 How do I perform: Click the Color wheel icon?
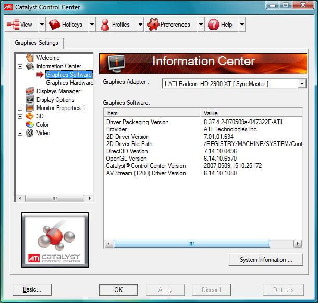[x=30, y=125]
